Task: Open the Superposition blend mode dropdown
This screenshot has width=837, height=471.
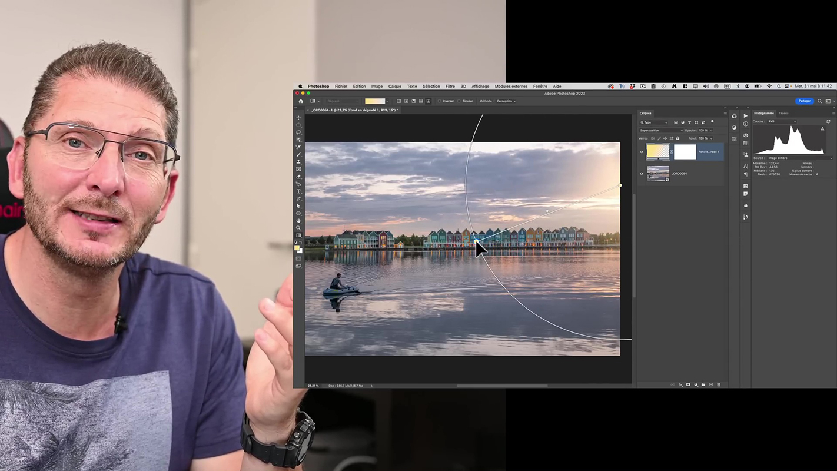Action: [x=661, y=130]
